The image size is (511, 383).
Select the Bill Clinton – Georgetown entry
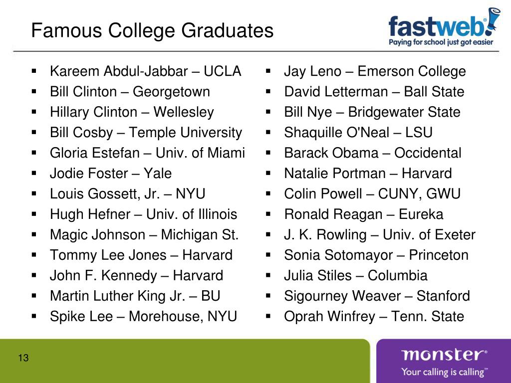point(130,92)
